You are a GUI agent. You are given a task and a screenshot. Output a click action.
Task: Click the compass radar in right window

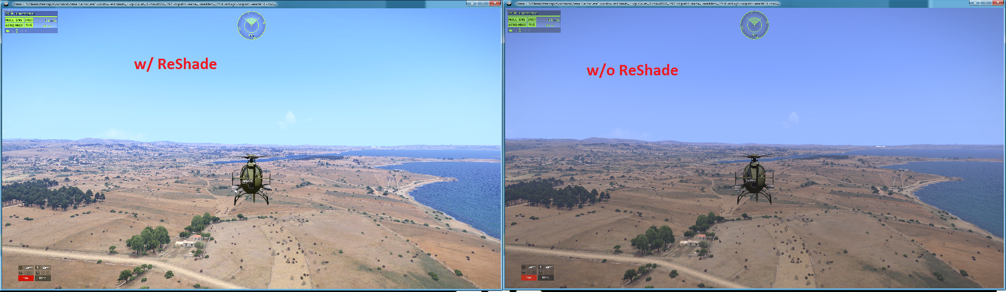pyautogui.click(x=754, y=24)
